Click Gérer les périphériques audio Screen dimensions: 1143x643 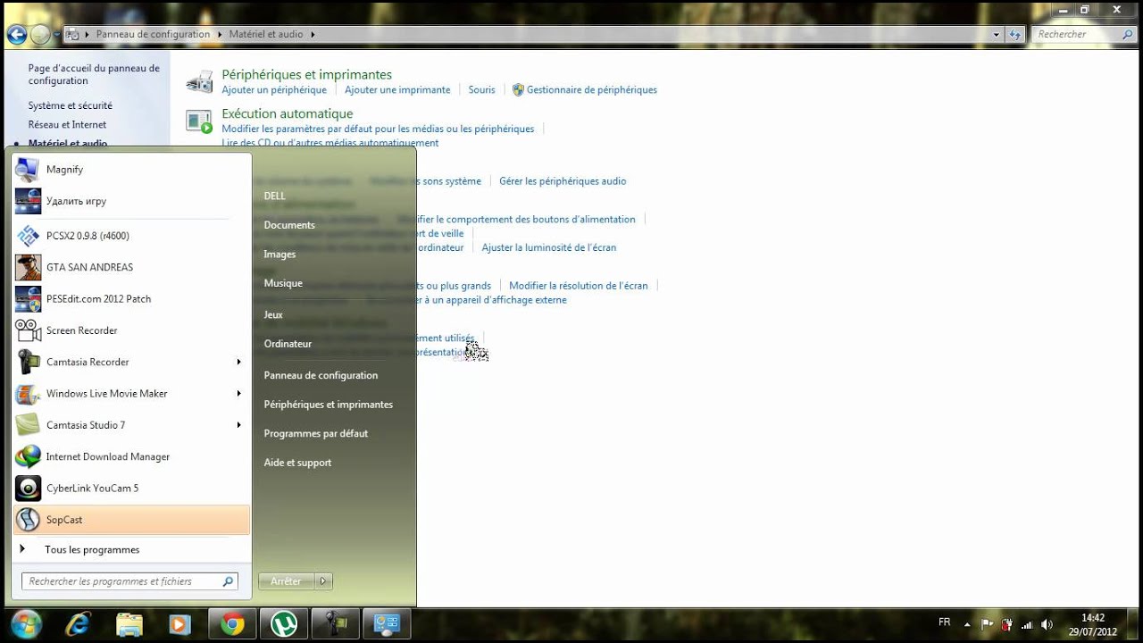point(563,181)
